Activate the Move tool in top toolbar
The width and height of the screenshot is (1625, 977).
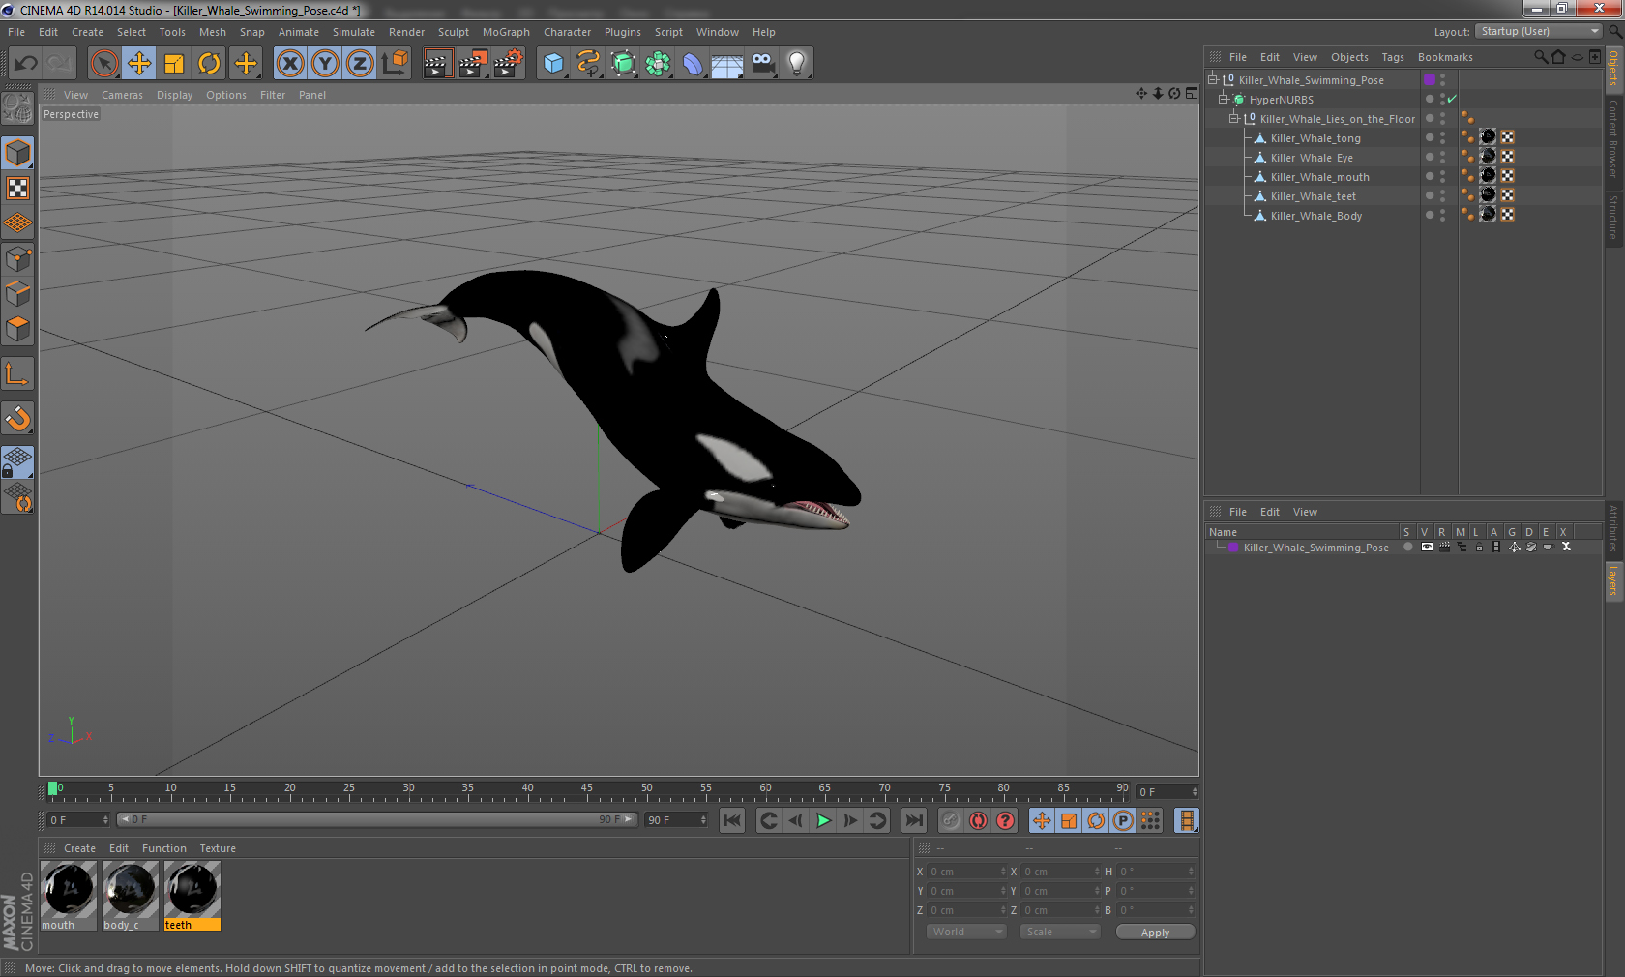point(139,64)
